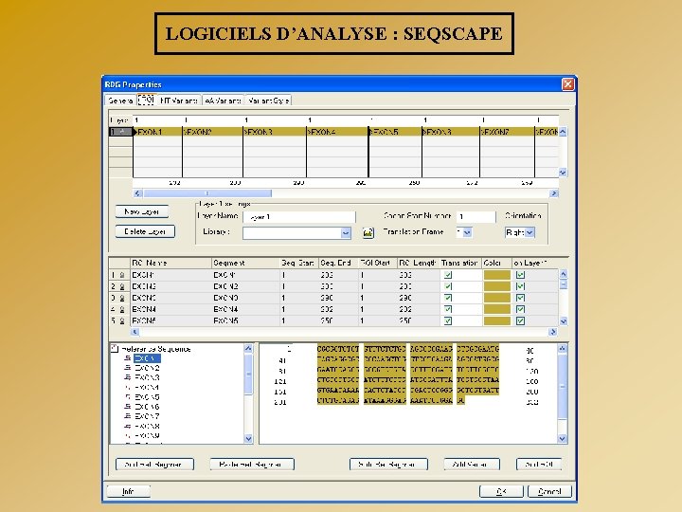The width and height of the screenshot is (682, 512).
Task: Open the Translation Frame dropdown
Action: (467, 232)
